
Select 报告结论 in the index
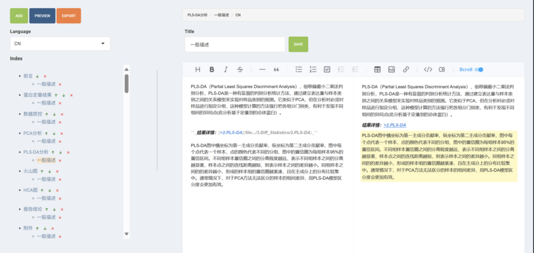[x=33, y=209]
